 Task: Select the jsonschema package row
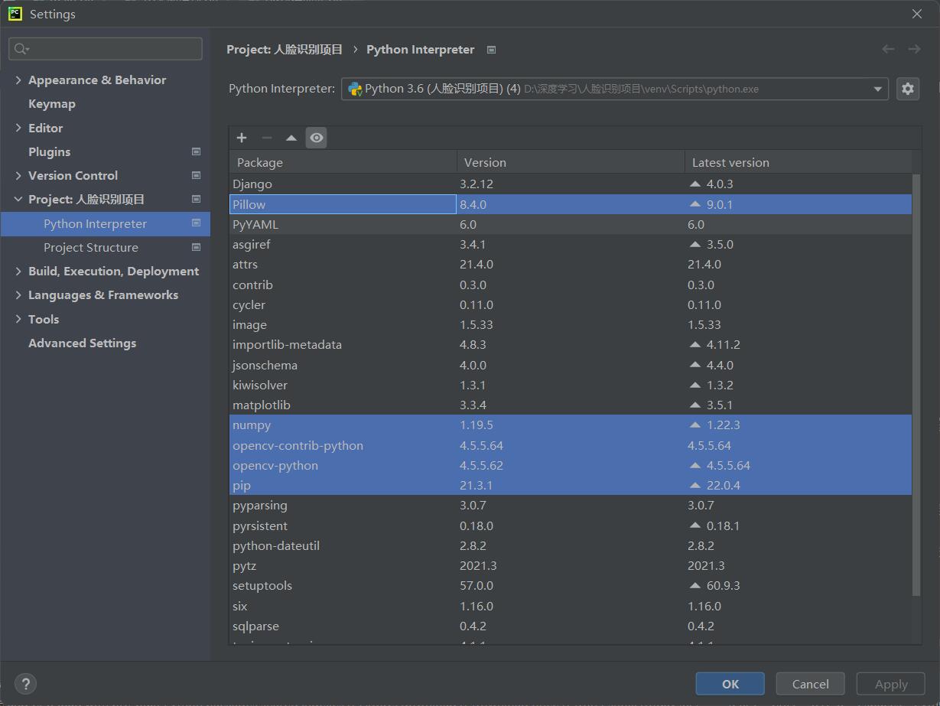click(571, 365)
